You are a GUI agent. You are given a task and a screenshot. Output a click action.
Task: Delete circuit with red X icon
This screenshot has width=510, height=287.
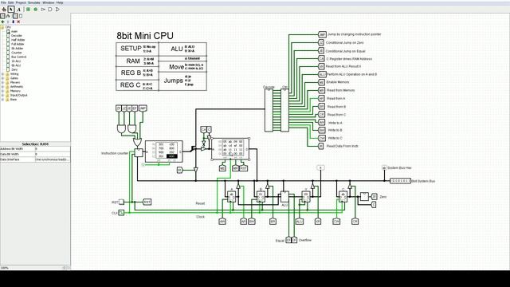(18, 22)
